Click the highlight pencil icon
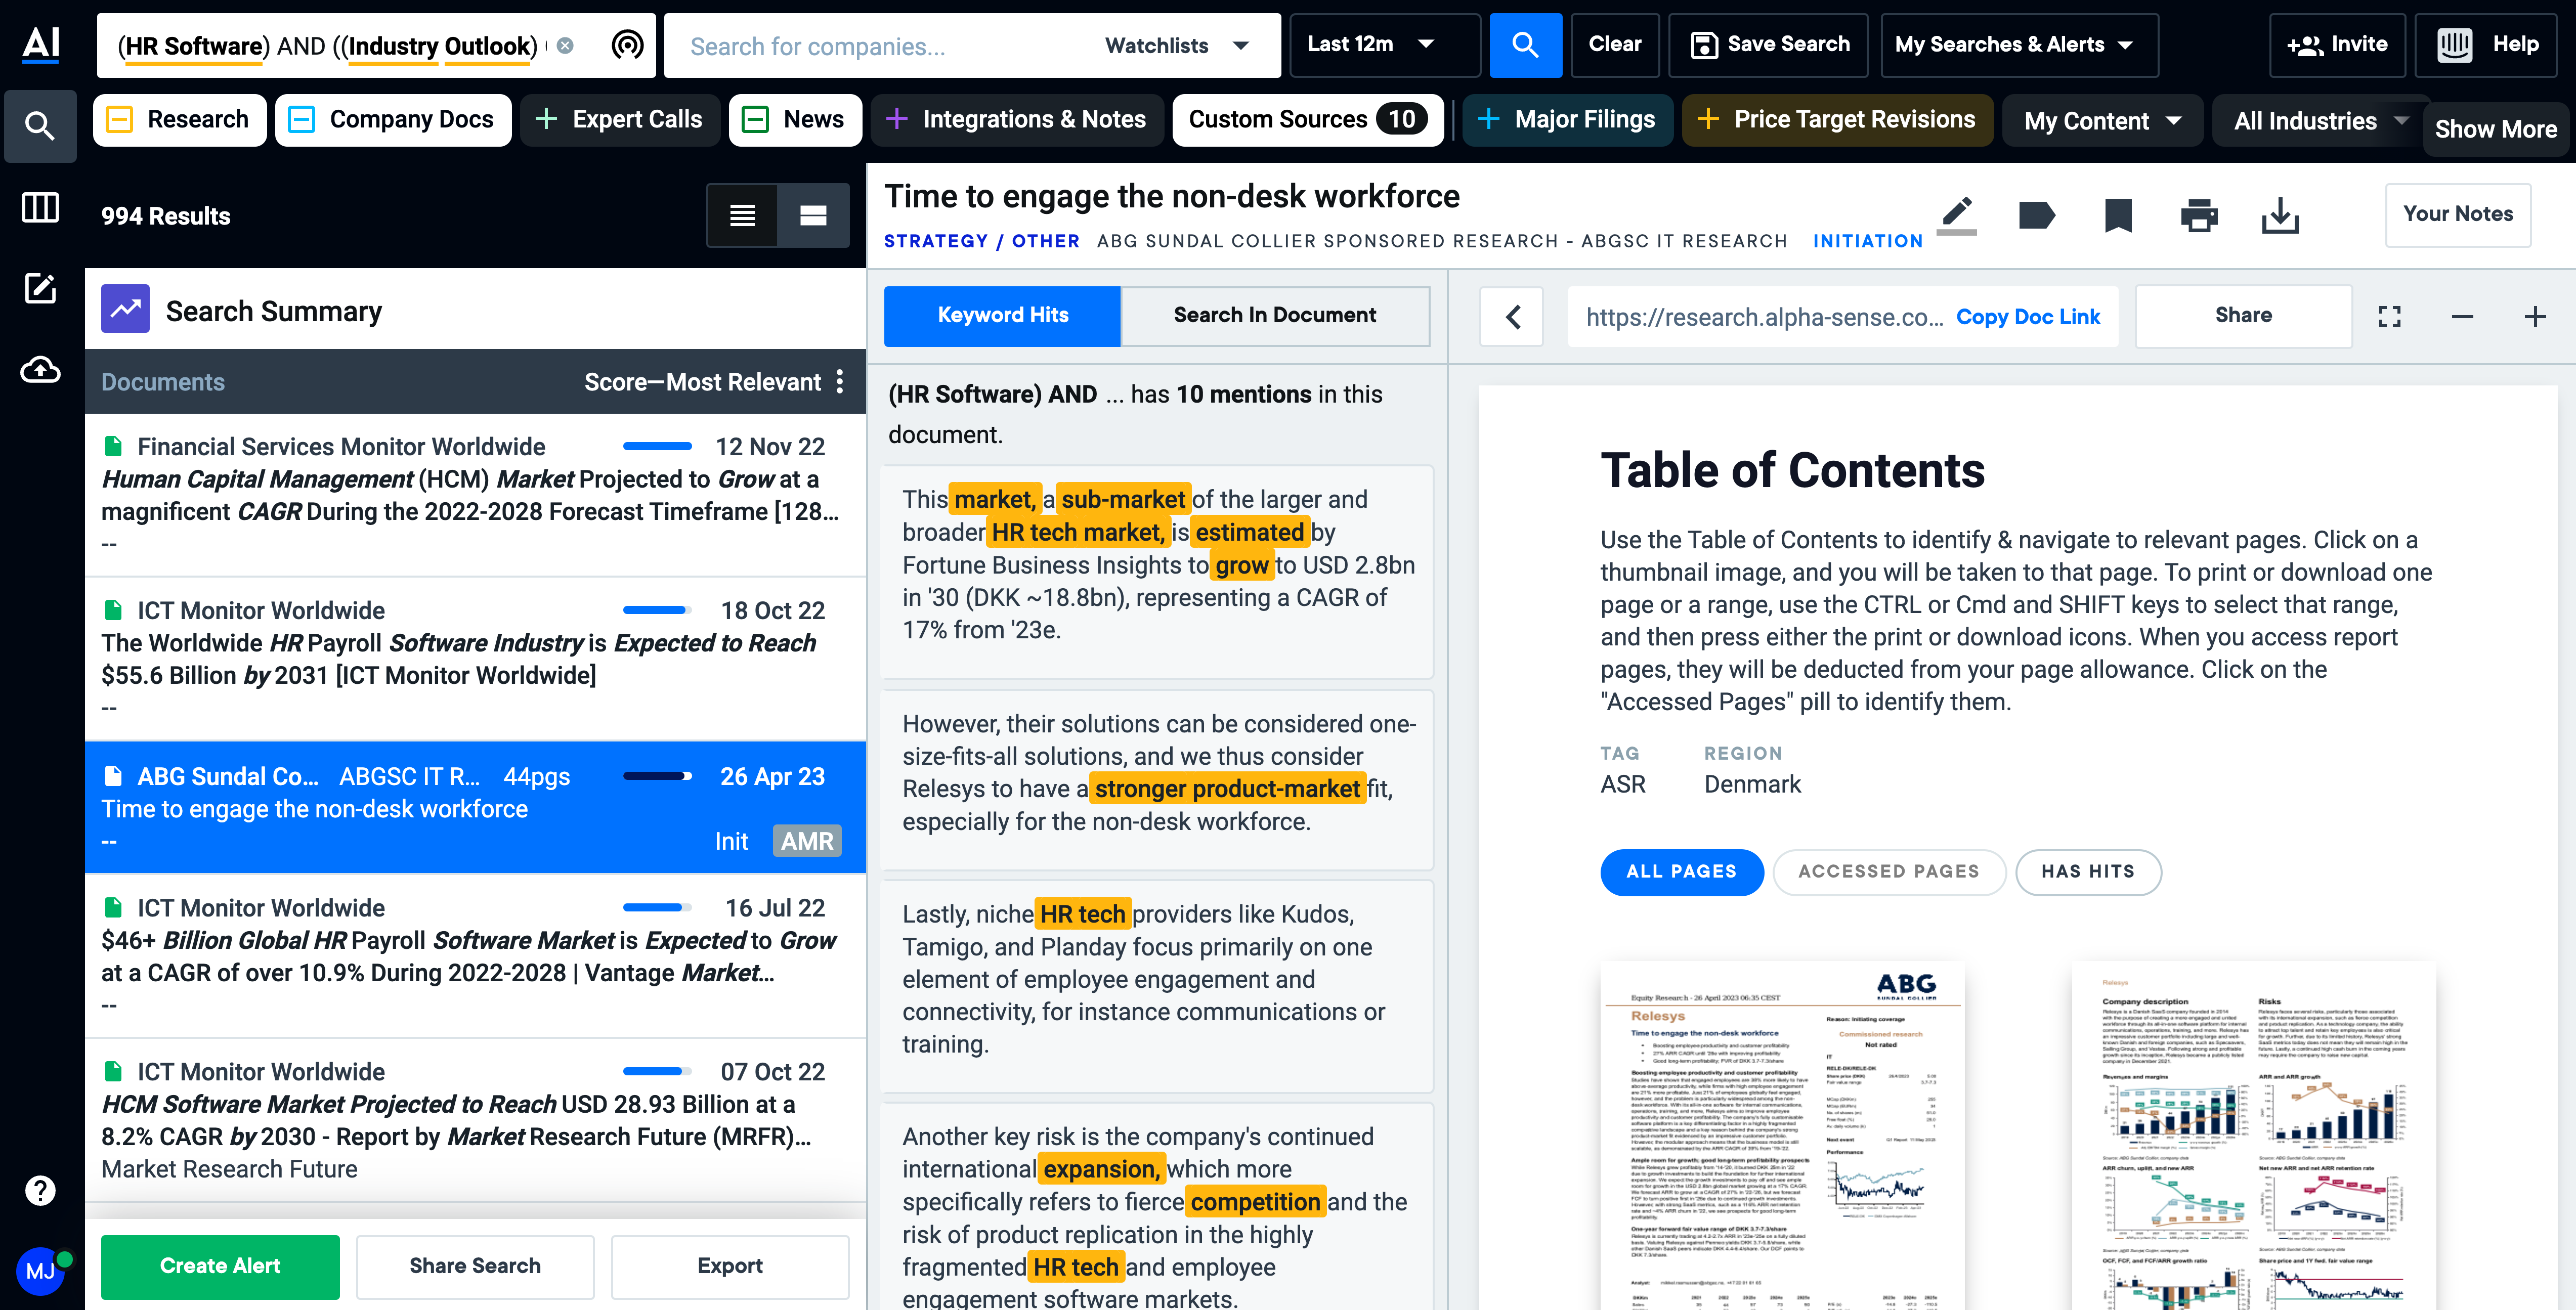 1957,215
